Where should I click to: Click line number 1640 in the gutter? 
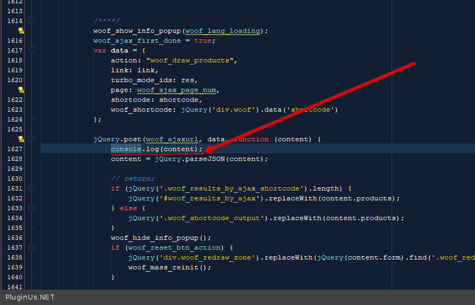coord(15,277)
